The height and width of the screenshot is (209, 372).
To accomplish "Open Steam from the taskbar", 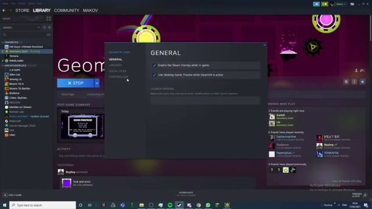I will click(180, 205).
